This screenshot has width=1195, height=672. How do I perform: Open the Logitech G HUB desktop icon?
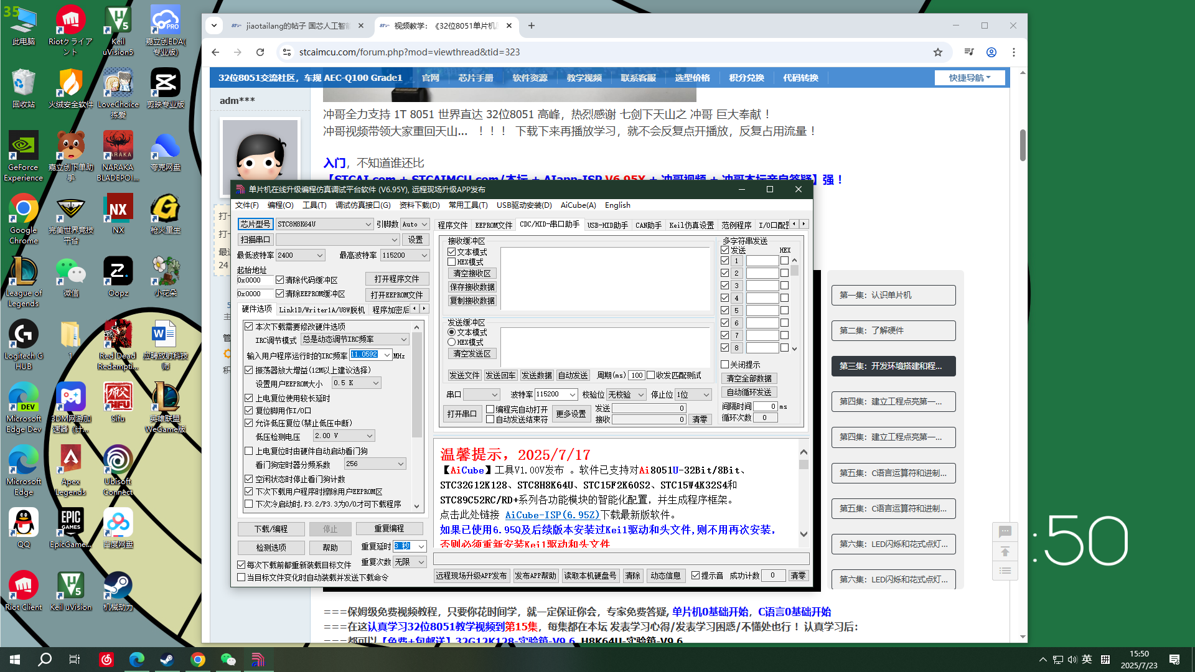pyautogui.click(x=24, y=345)
